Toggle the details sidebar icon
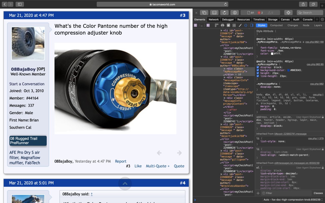The width and height of the screenshot is (325, 203). click(x=252, y=25)
